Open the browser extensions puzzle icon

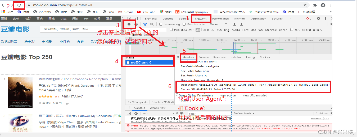point(315,5)
